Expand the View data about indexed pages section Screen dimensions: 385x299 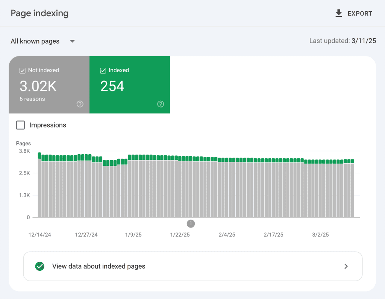click(192, 266)
